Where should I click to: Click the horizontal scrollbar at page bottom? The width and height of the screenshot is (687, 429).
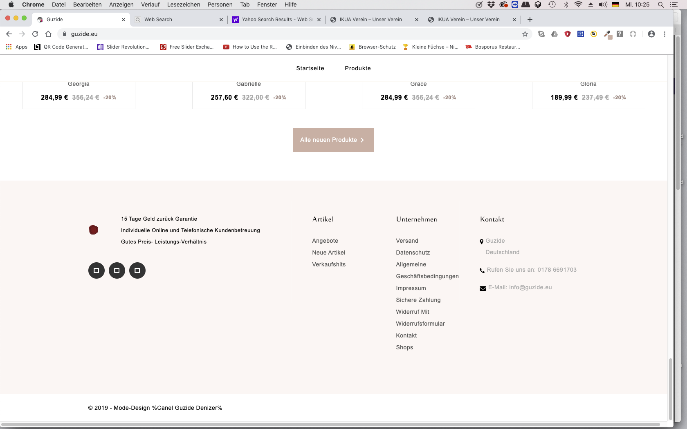click(x=330, y=425)
